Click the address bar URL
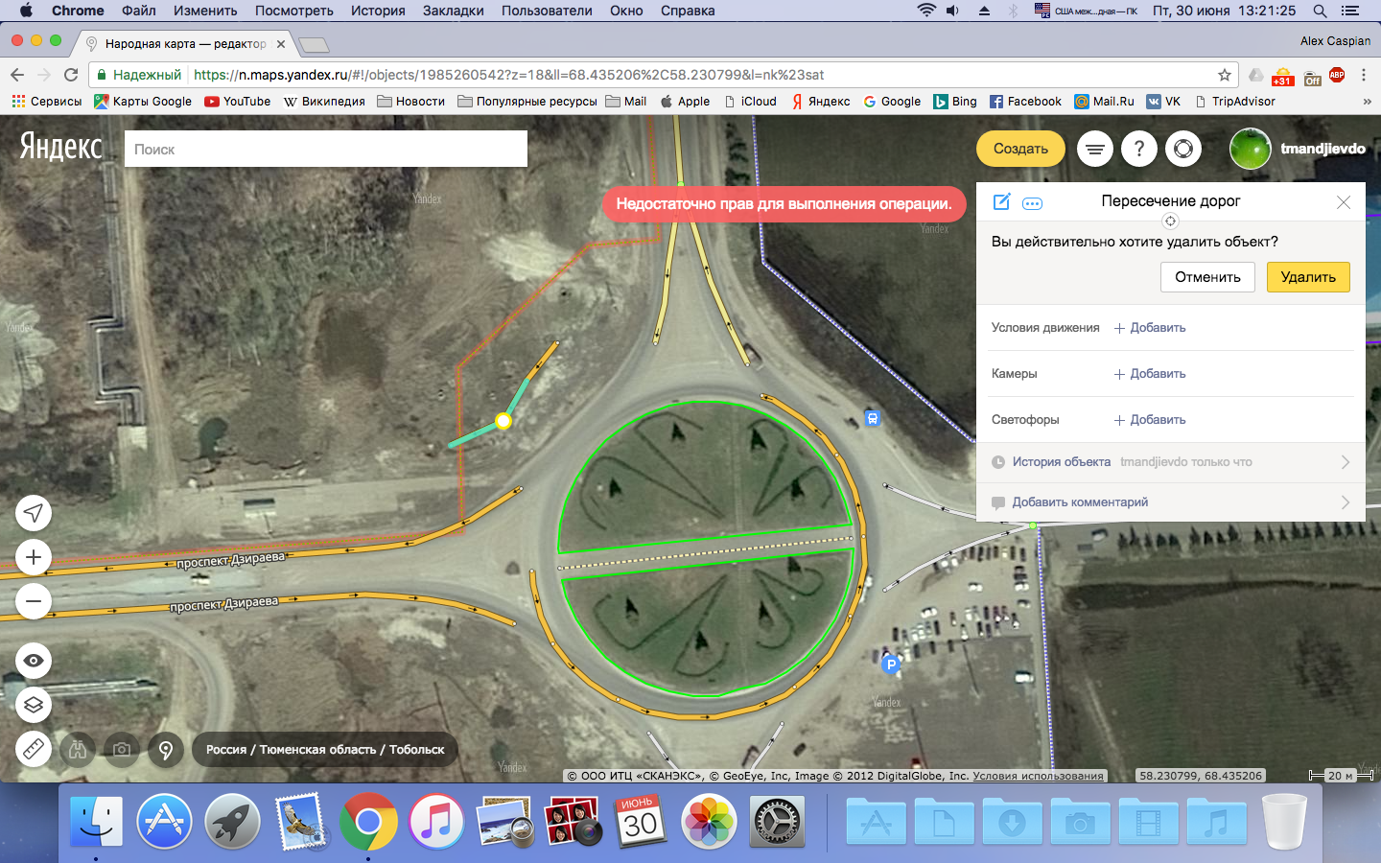1381x863 pixels. [x=508, y=75]
